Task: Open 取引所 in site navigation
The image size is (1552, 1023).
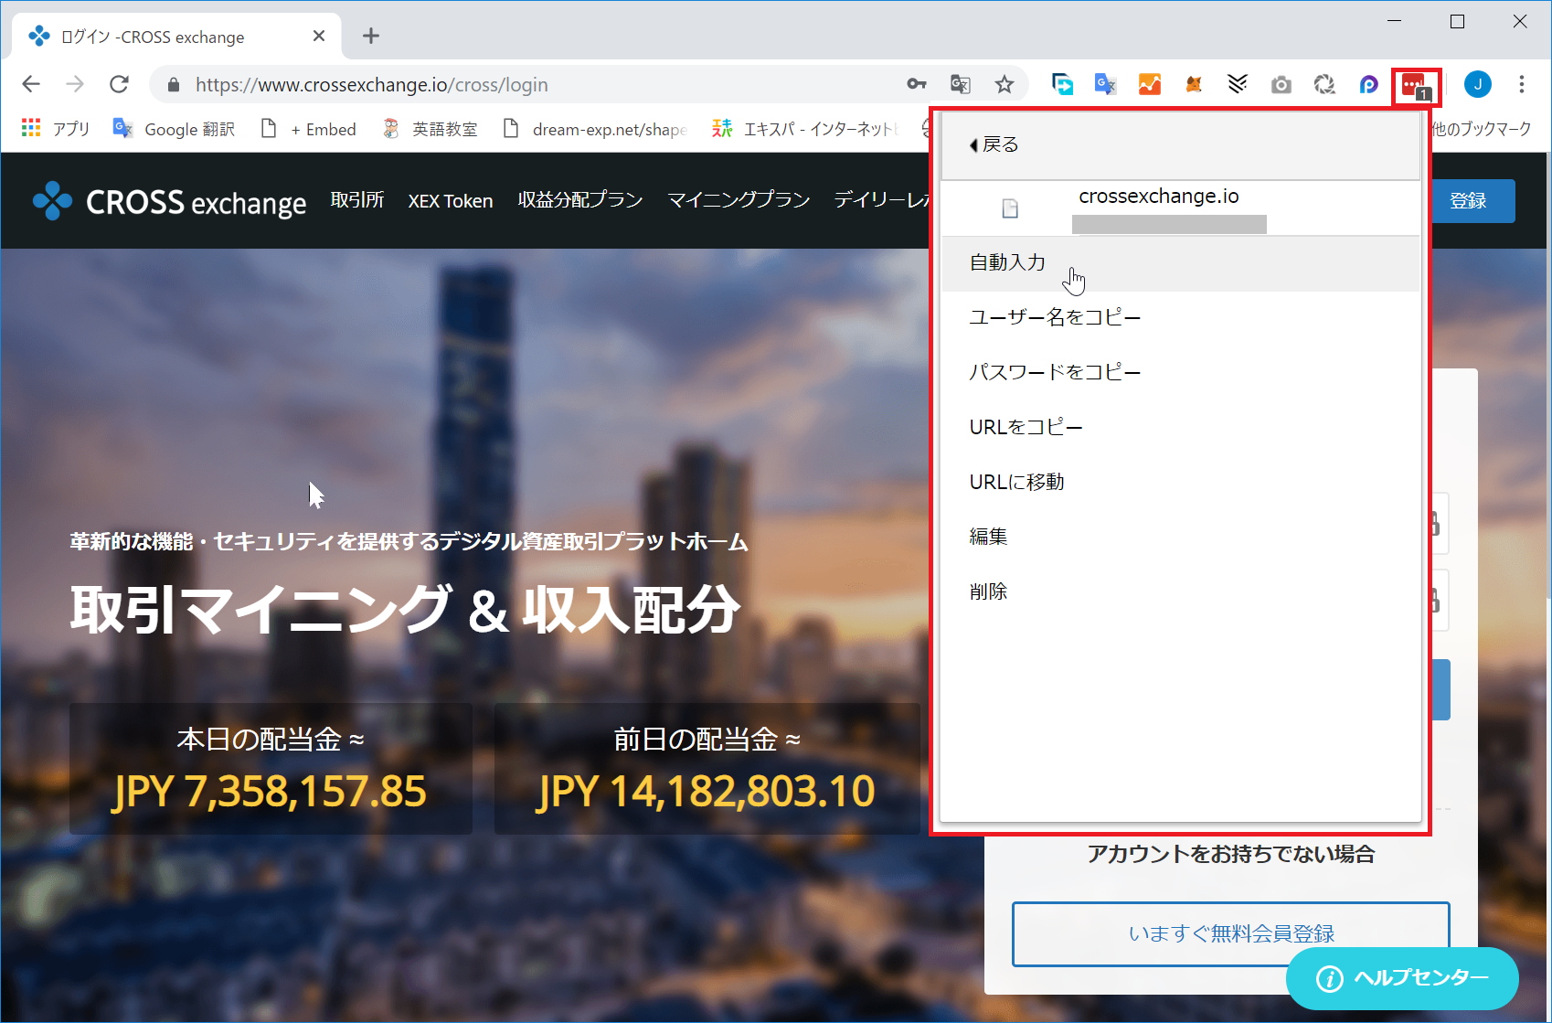Action: (x=357, y=200)
